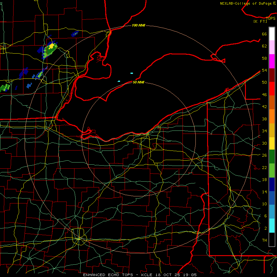Click the '22' legend value

point(264,167)
